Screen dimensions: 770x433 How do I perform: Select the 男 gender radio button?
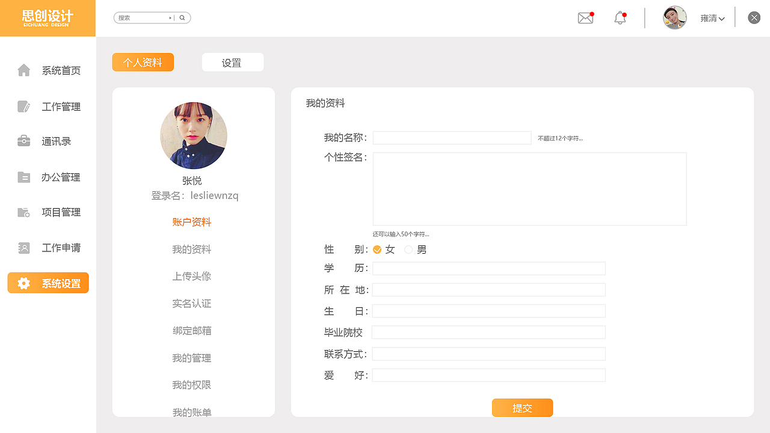(408, 249)
